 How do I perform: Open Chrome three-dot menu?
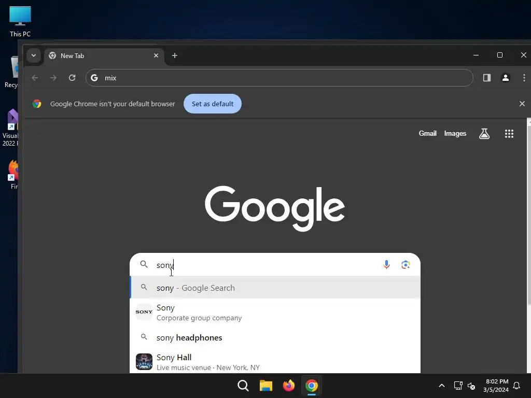point(524,78)
